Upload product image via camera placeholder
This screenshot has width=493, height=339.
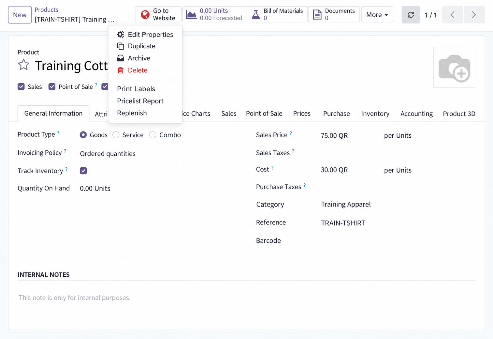(454, 68)
